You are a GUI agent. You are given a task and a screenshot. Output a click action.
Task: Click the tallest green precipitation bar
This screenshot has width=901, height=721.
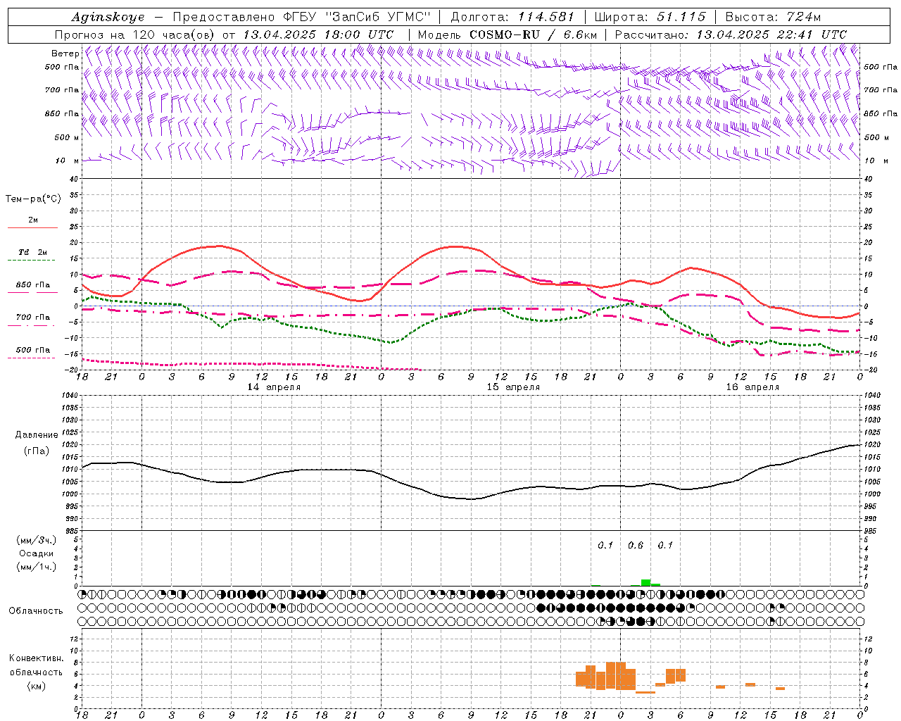click(645, 582)
